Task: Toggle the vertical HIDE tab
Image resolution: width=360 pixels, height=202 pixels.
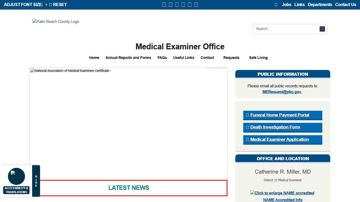Action: coord(36,181)
